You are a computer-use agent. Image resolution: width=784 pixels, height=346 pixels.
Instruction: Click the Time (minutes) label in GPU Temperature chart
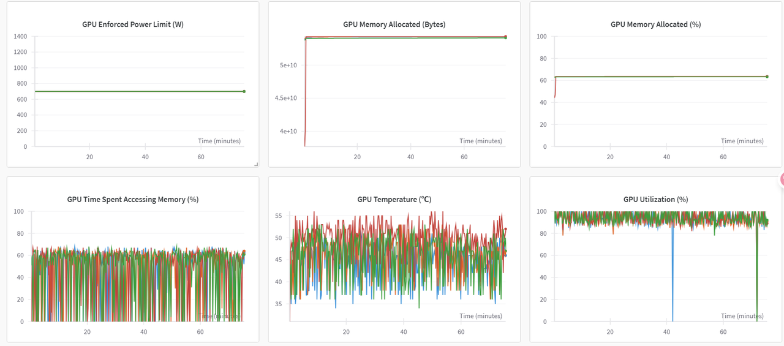click(481, 316)
